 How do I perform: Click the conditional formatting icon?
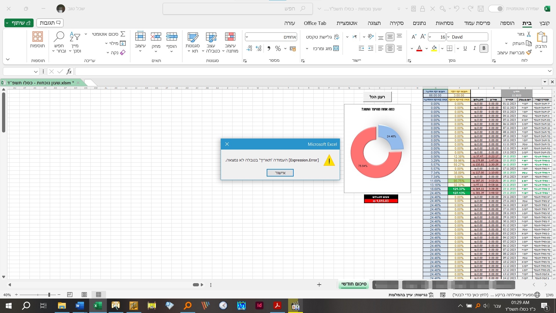click(x=230, y=37)
